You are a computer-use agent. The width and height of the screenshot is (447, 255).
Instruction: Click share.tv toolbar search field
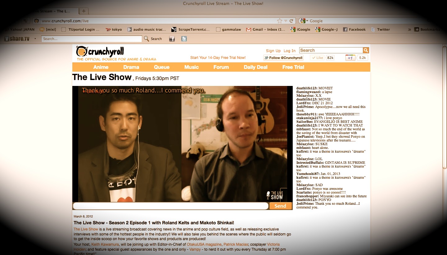tap(92, 39)
